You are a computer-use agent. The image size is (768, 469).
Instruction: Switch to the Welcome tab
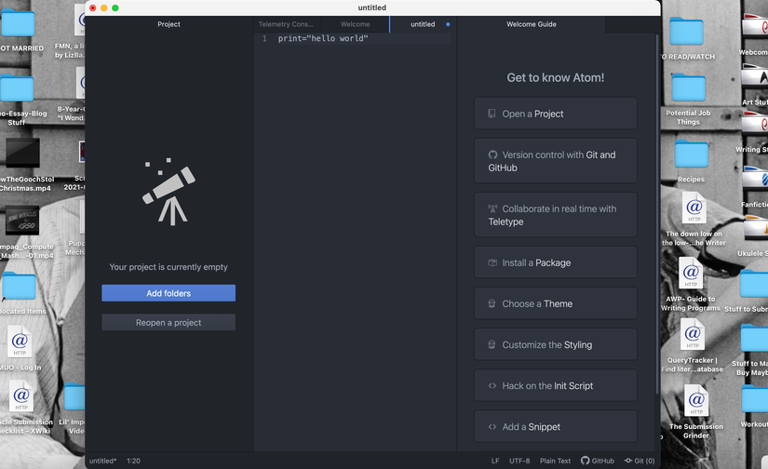click(x=355, y=24)
